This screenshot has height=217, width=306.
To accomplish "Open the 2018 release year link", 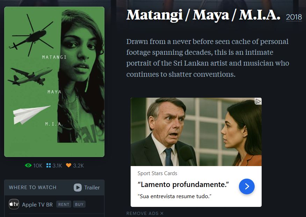I will pyautogui.click(x=294, y=17).
